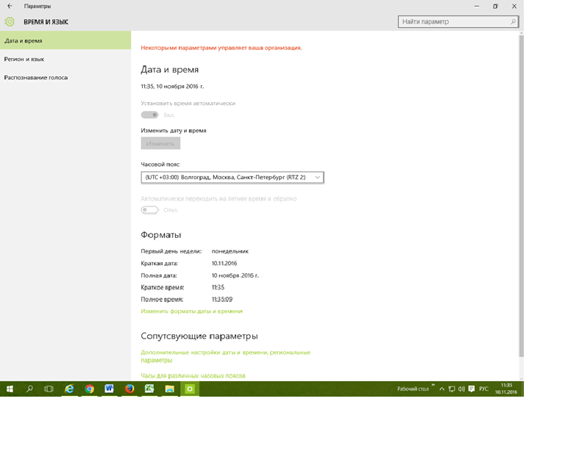Launch Google Chrome from the taskbar
The image size is (565, 451).
tap(89, 389)
